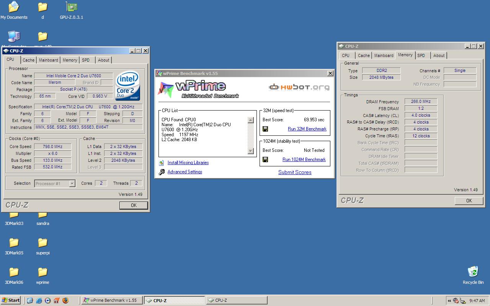Switch to Mainboard tab in left CPU-Z

point(49,60)
